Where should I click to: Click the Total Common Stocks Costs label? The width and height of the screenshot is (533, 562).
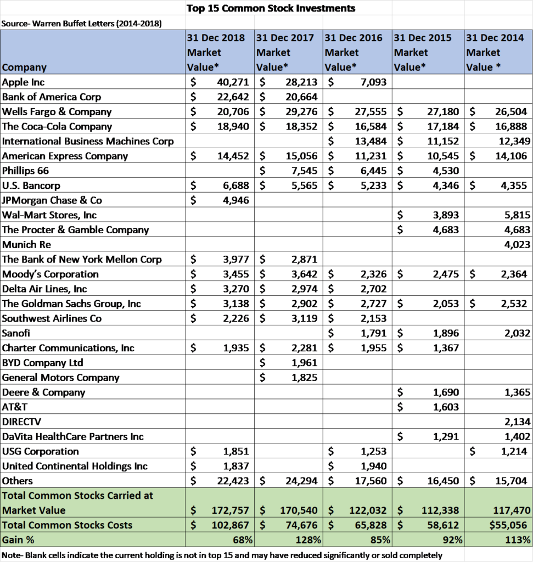tap(68, 525)
